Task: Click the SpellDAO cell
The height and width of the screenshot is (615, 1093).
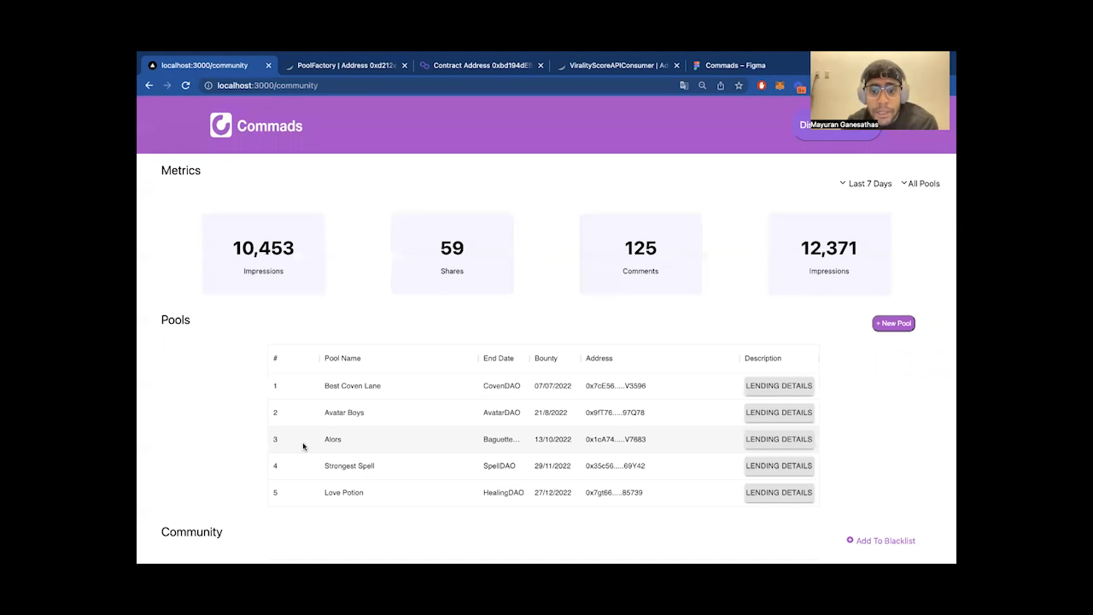Action: (x=500, y=466)
